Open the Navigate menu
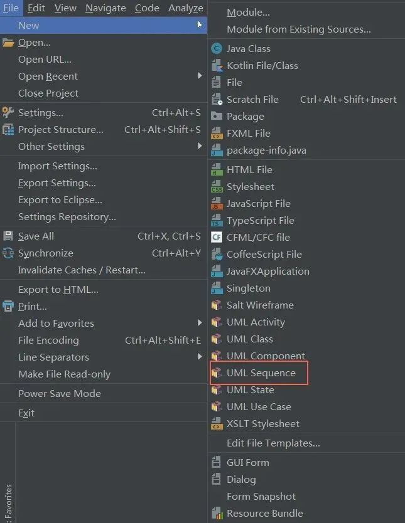 pos(105,8)
